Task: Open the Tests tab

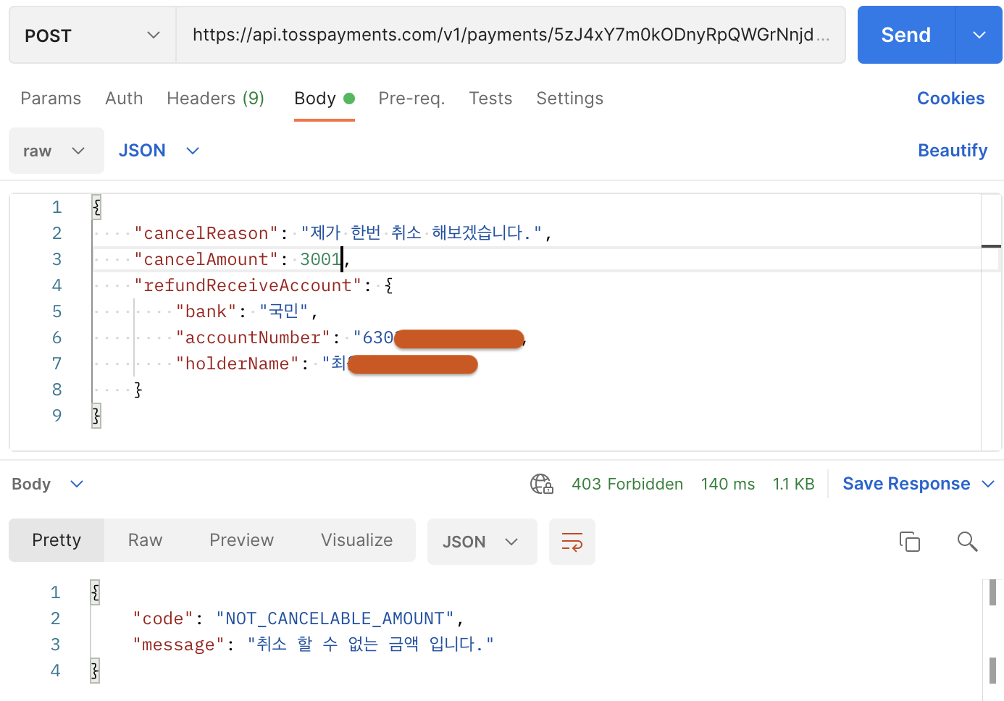Action: click(x=490, y=98)
